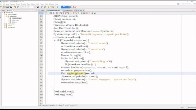196x110 pixels.
Task: Click the New Project toolbar icon
Action: click(x=4, y=7)
